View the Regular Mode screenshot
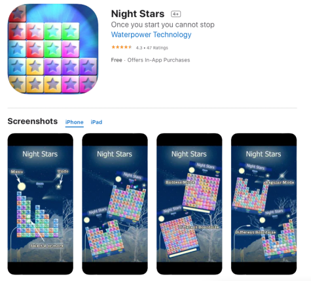The height and width of the screenshot is (281, 311). pyautogui.click(x=264, y=204)
